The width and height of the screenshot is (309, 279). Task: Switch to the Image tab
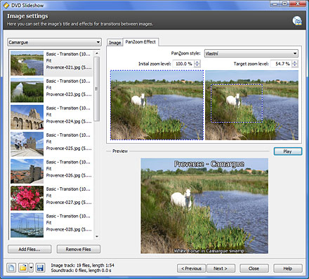point(114,43)
